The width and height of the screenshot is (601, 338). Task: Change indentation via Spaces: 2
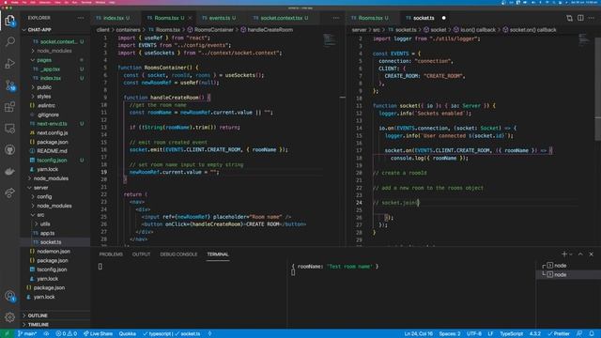coord(450,334)
